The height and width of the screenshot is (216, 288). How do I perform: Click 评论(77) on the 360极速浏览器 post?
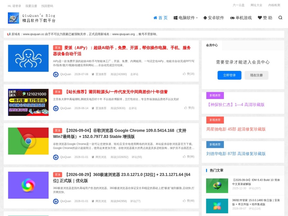[135, 201]
